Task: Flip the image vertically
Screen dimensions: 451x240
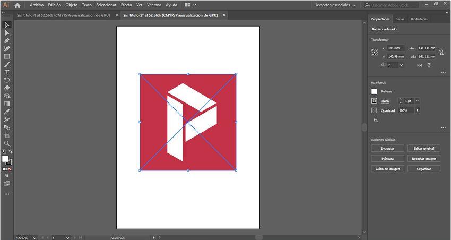Action: [429, 66]
